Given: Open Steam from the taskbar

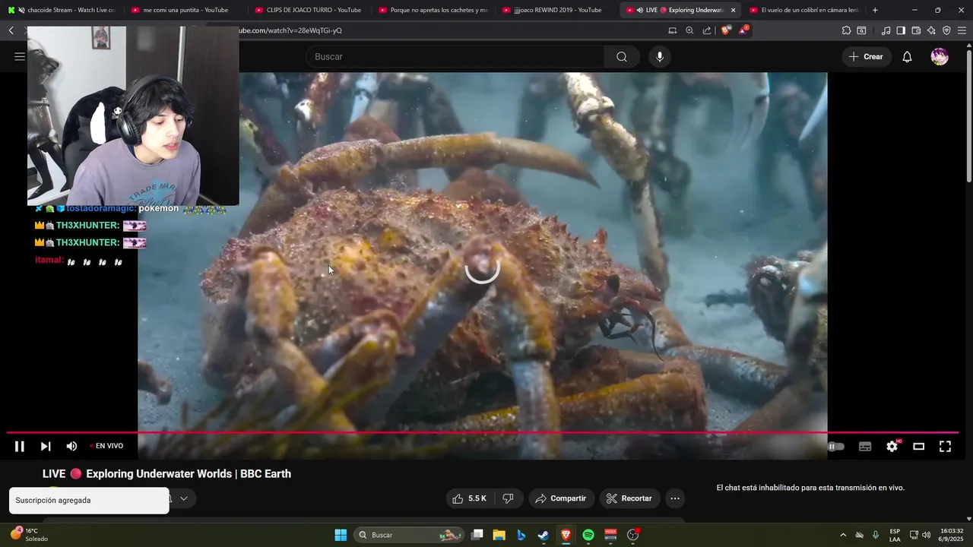Looking at the screenshot, I should [544, 535].
